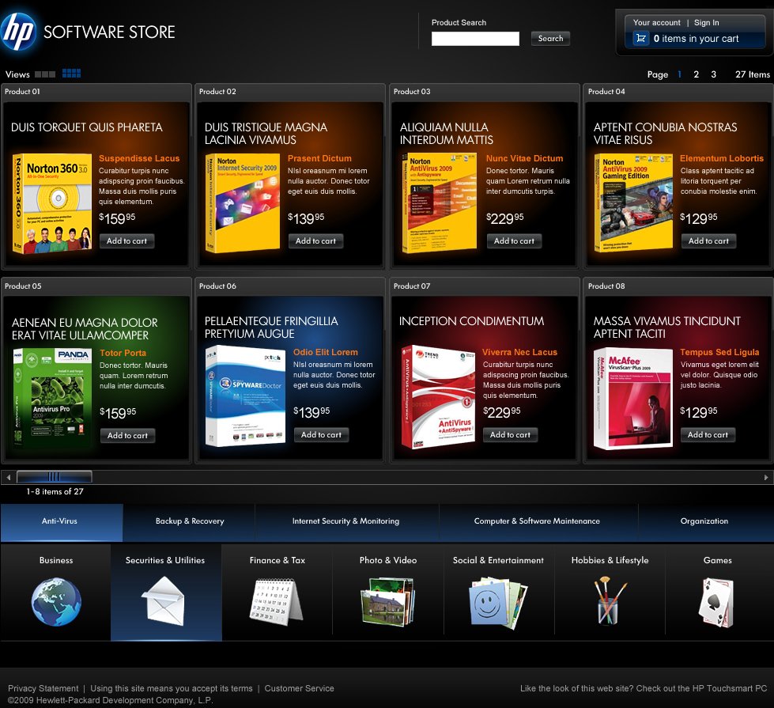Screen dimensions: 774x708
Task: Open the Nunc Vitae Dictum product title
Action: click(x=524, y=158)
